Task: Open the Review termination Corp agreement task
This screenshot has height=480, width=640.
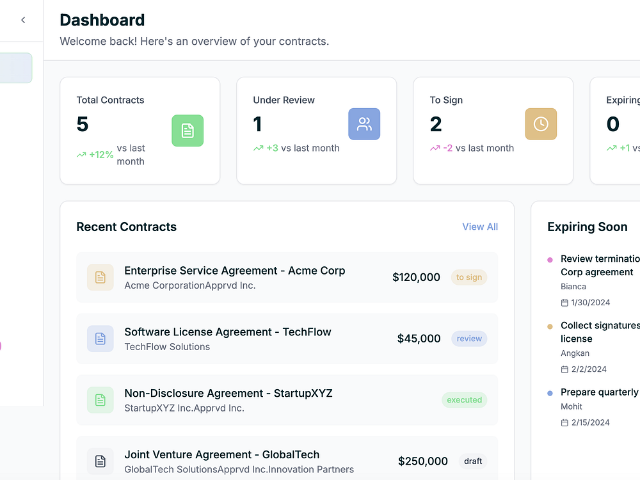Action: [600, 266]
